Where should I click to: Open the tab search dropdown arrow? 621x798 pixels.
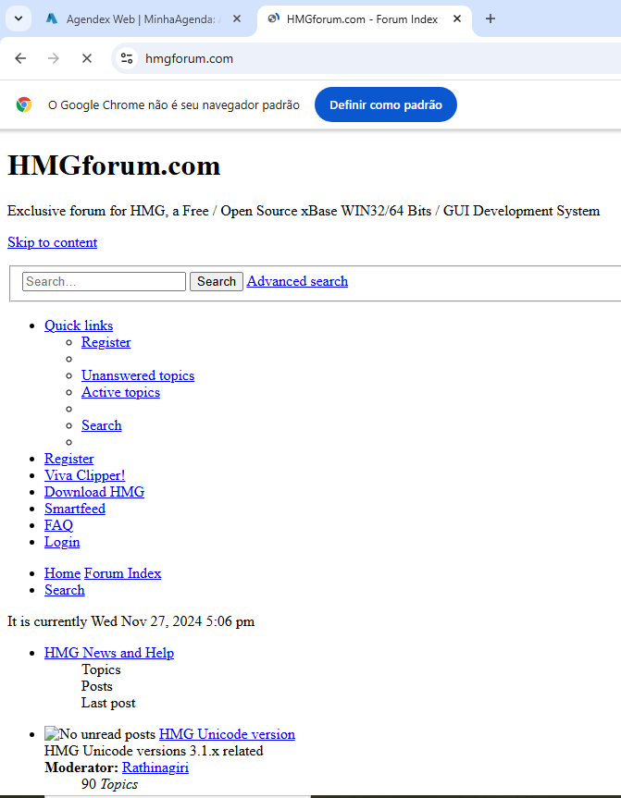19,18
